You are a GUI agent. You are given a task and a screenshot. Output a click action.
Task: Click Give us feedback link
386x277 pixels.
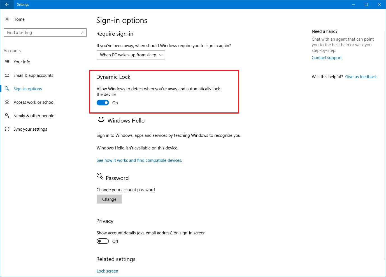[x=361, y=77]
